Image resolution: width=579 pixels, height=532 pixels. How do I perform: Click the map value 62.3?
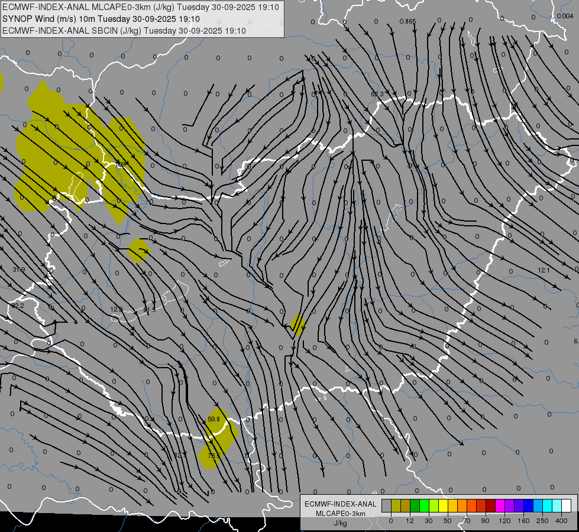click(x=377, y=94)
